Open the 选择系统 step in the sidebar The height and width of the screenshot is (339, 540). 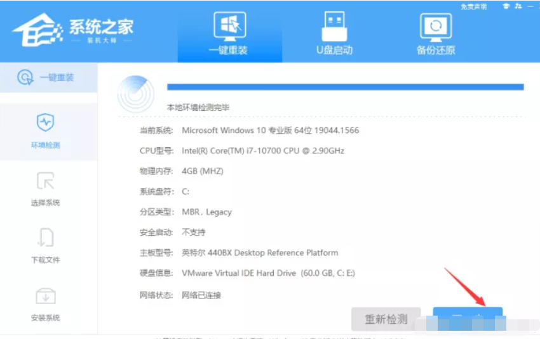click(x=46, y=189)
